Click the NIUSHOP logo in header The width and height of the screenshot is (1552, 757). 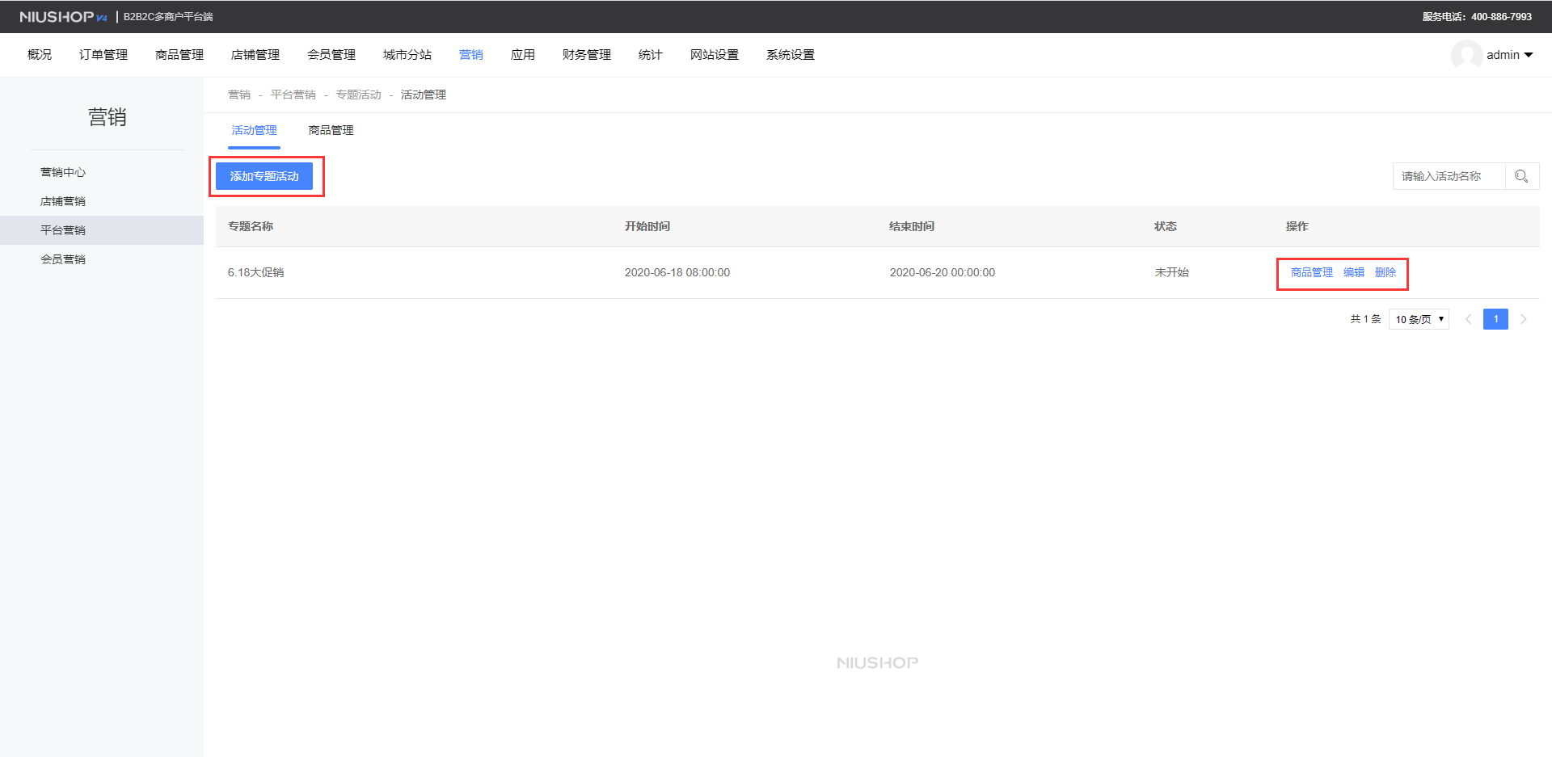click(x=63, y=17)
